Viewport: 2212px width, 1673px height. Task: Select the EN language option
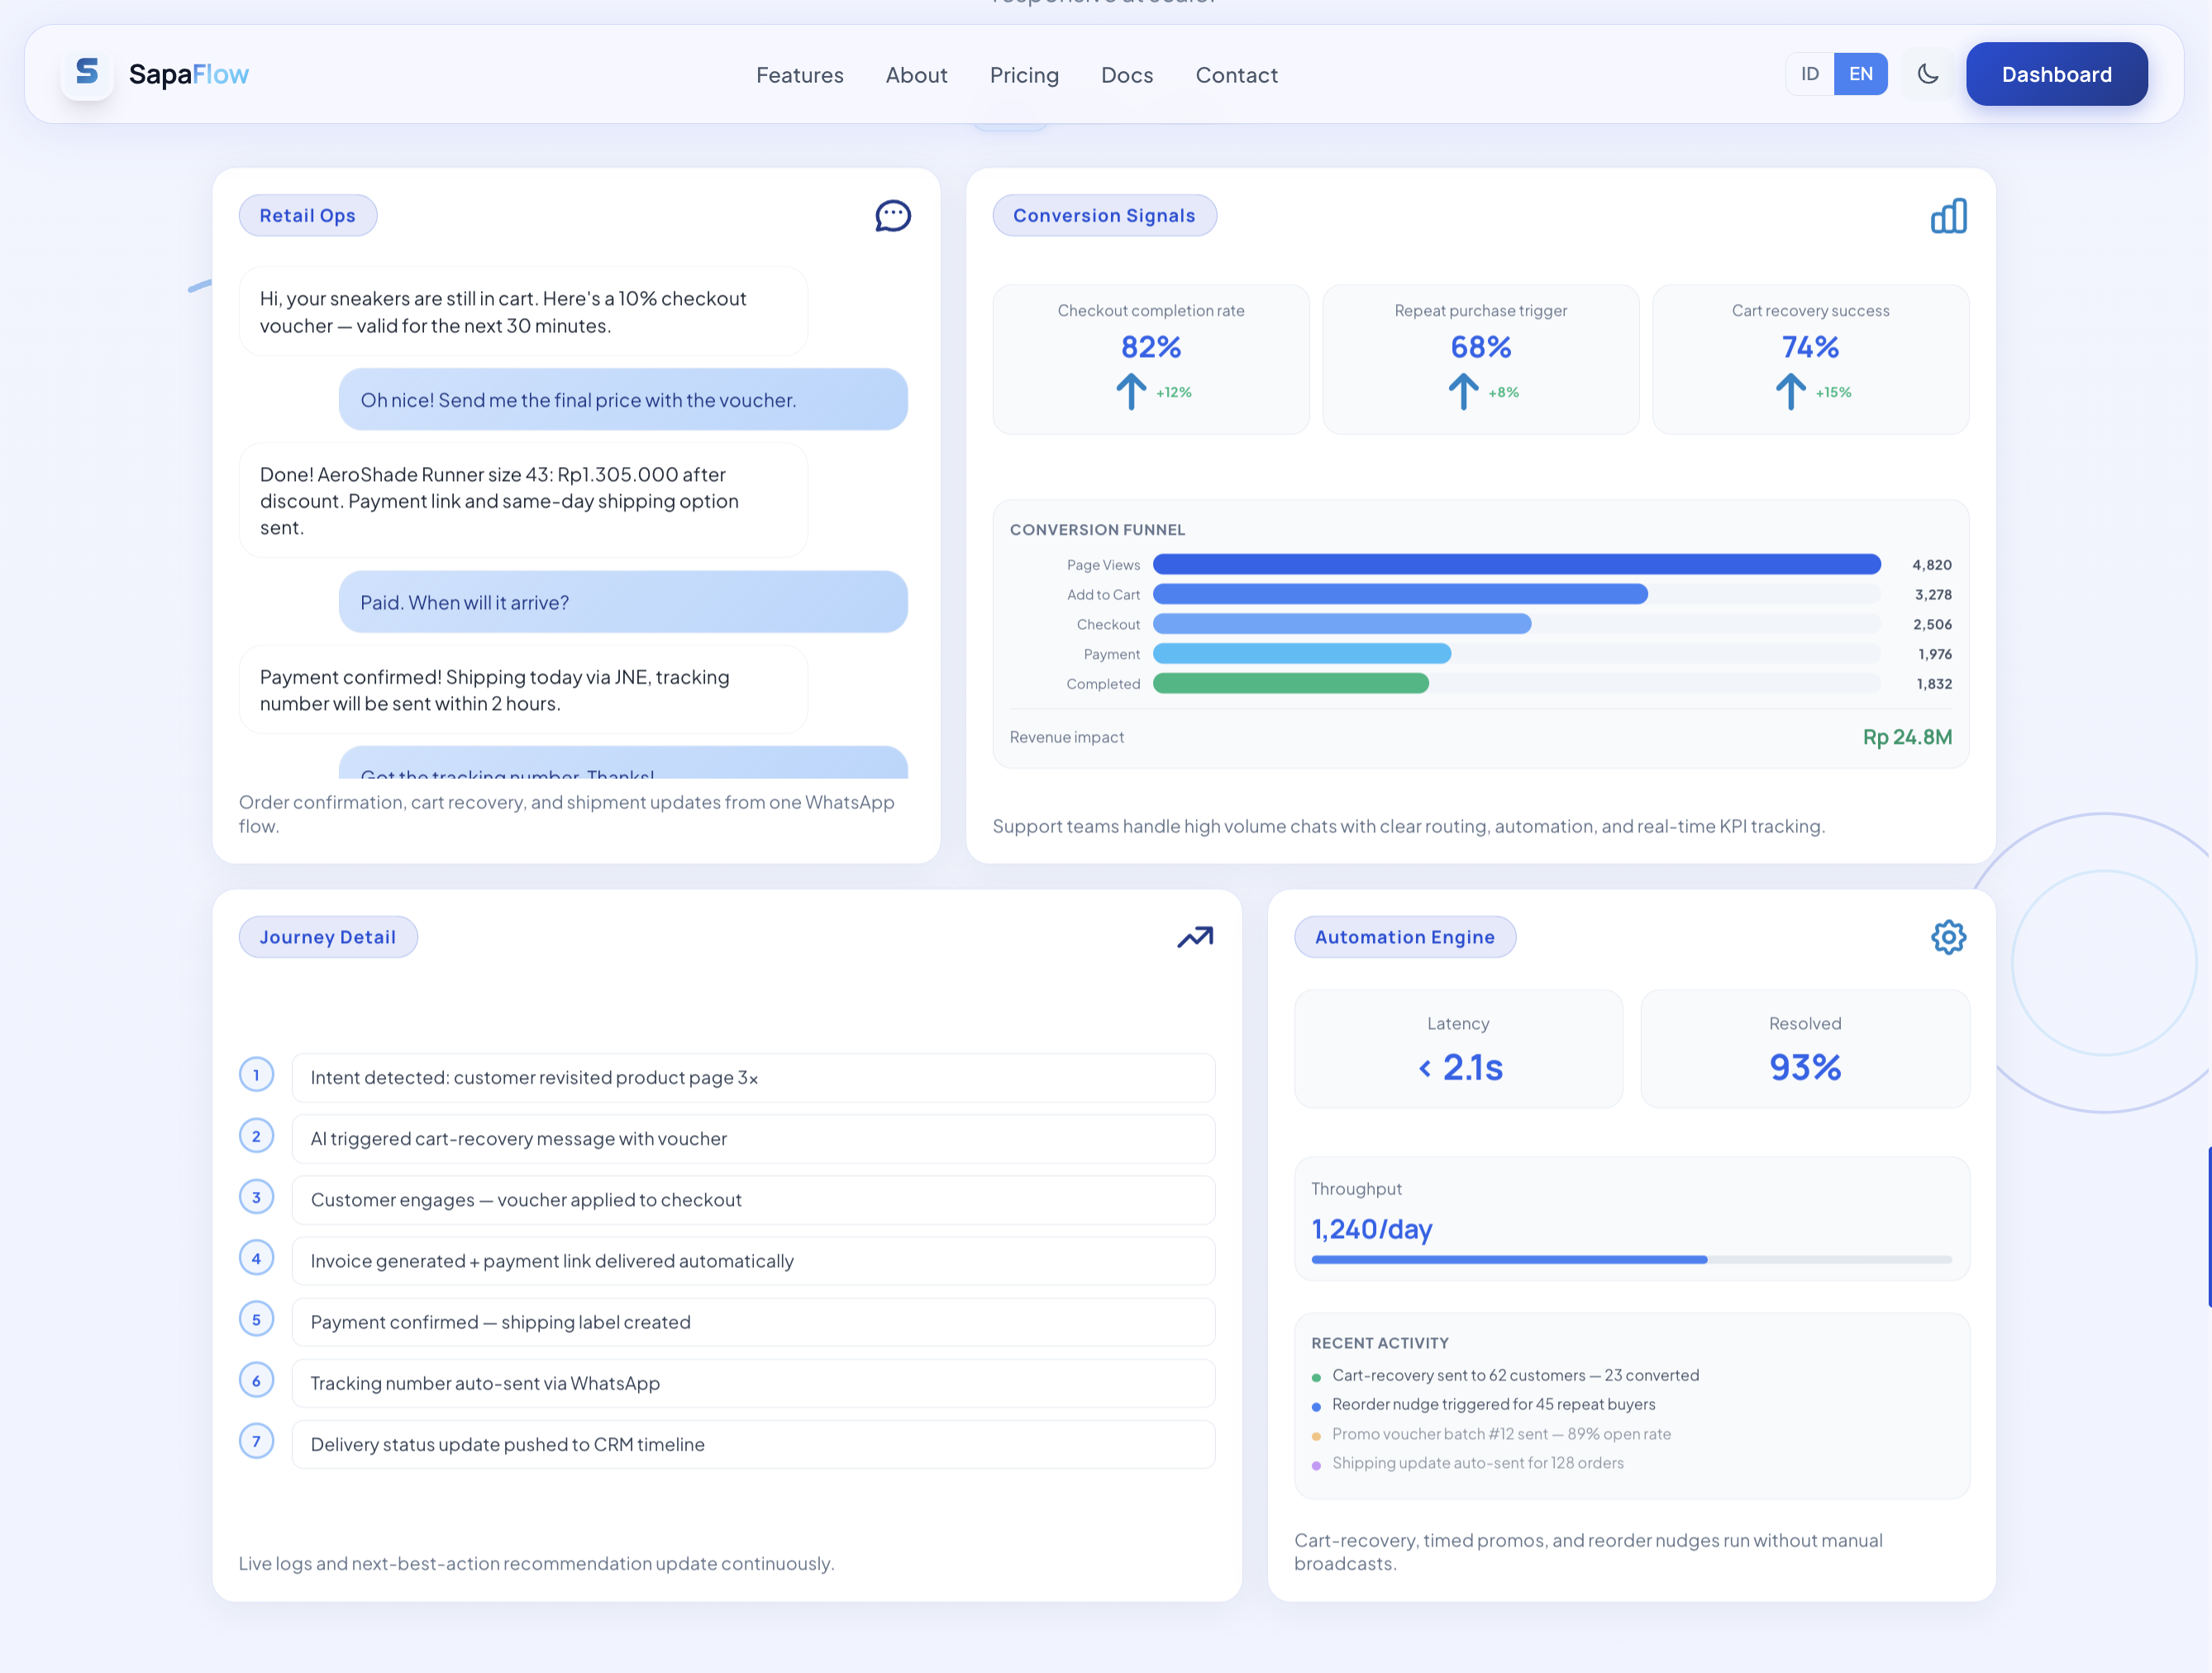[x=1860, y=74]
